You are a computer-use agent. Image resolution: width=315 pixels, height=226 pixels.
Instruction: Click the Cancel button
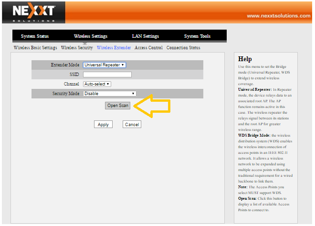(x=132, y=124)
